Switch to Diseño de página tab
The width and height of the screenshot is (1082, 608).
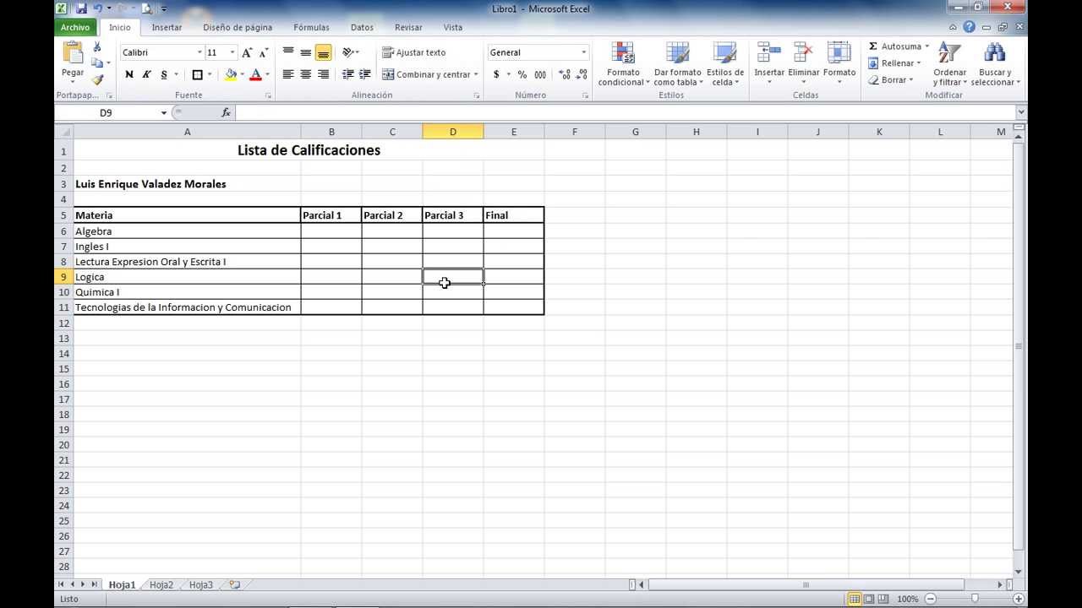pos(238,27)
